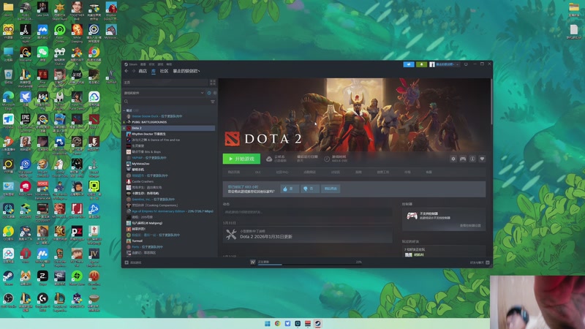This screenshot has width=585, height=329.
Task: Open the green notifications bell button
Action: point(421,64)
